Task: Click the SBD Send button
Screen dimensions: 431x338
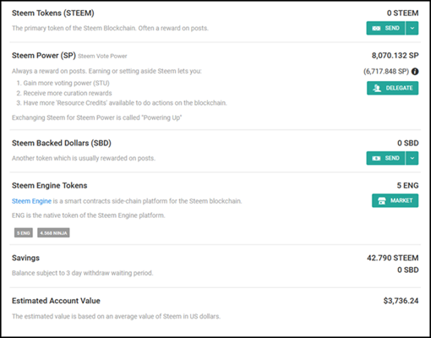Action: point(385,158)
